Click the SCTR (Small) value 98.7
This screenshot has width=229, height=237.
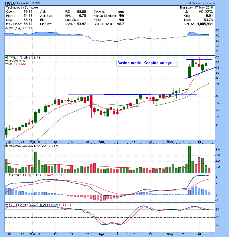(x=121, y=24)
